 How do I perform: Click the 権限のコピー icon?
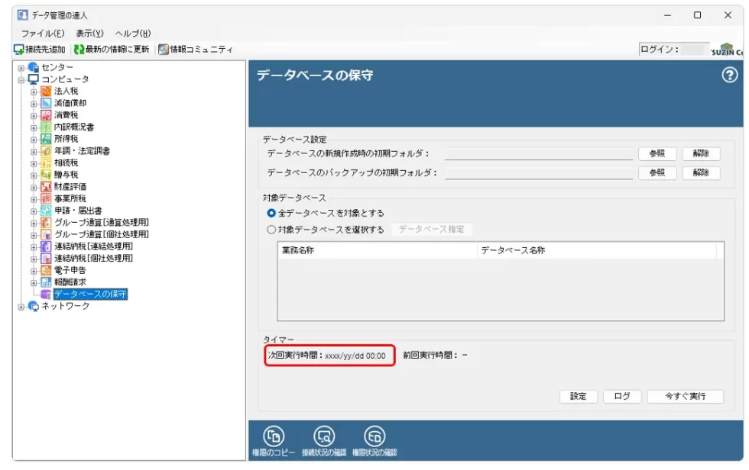[274, 436]
